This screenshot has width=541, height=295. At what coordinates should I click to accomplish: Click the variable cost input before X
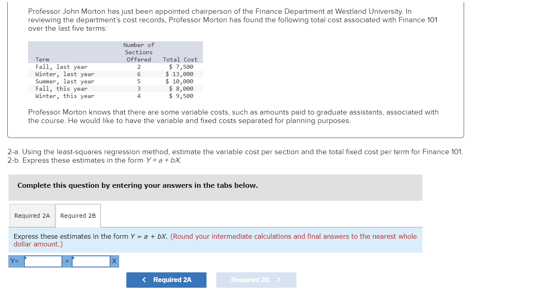pyautogui.click(x=91, y=261)
